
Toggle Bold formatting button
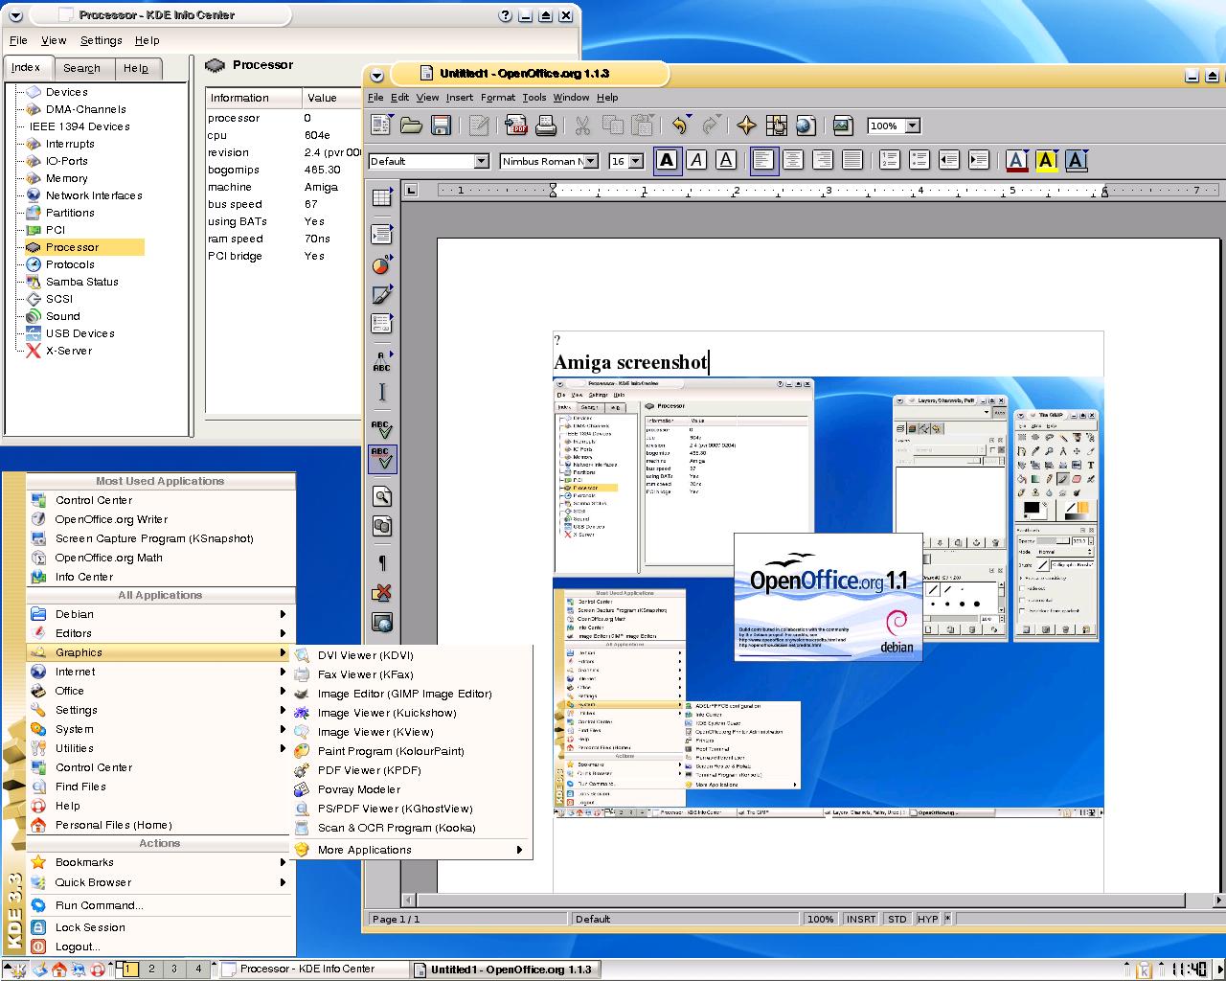point(668,161)
